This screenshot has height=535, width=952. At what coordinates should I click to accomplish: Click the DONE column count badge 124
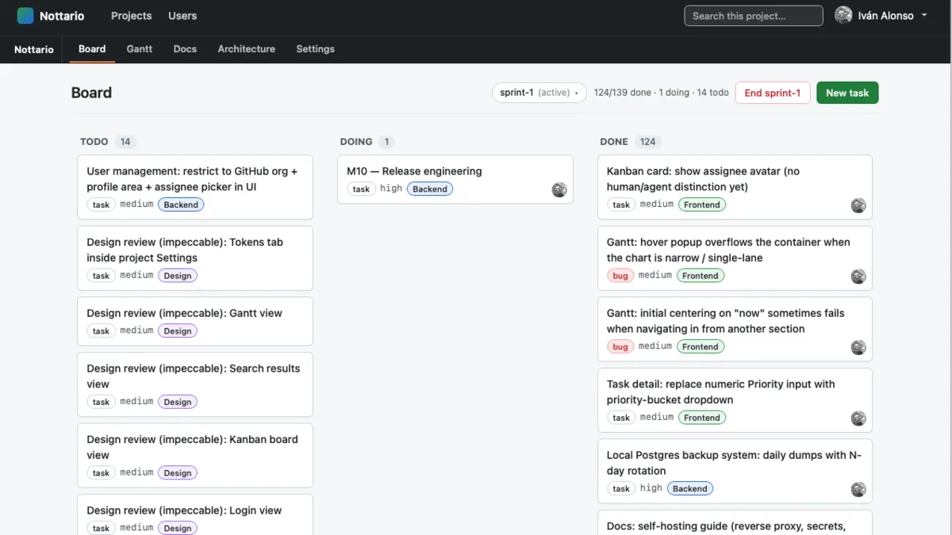pyautogui.click(x=648, y=142)
